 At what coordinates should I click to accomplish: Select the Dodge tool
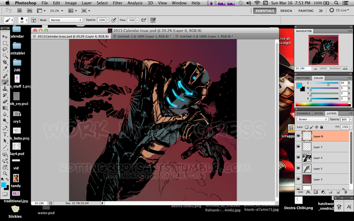[x=5, y=121]
